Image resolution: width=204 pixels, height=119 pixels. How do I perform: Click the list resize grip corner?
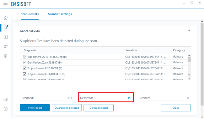(x=189, y=79)
